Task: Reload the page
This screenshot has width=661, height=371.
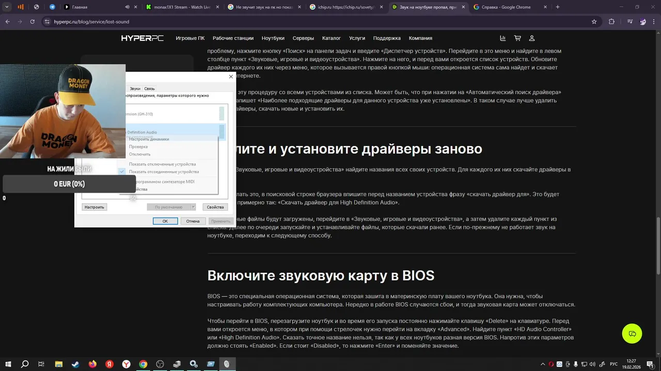Action: [x=33, y=22]
